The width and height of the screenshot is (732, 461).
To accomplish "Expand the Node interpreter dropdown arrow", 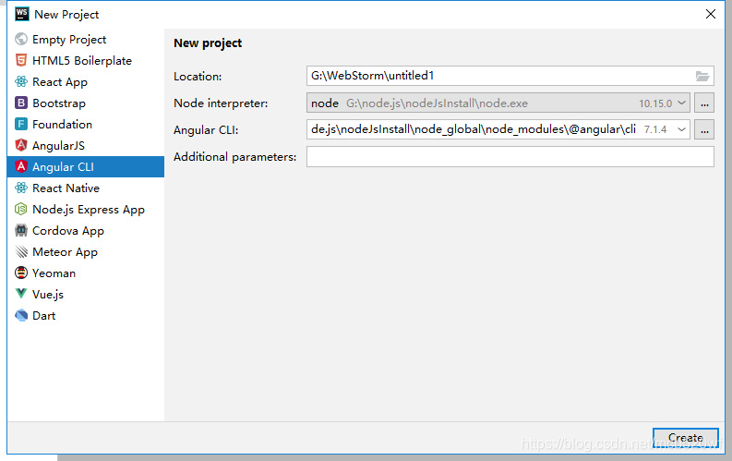I will click(x=681, y=103).
